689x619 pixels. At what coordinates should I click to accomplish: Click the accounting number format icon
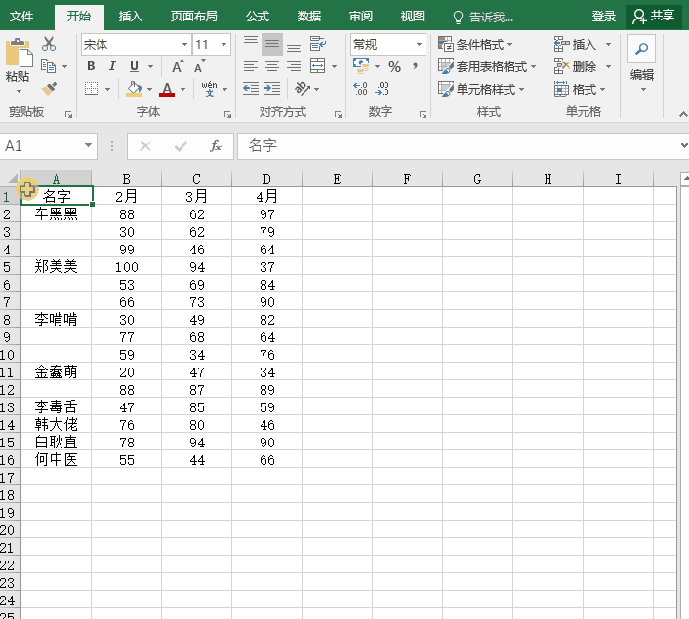click(x=361, y=66)
